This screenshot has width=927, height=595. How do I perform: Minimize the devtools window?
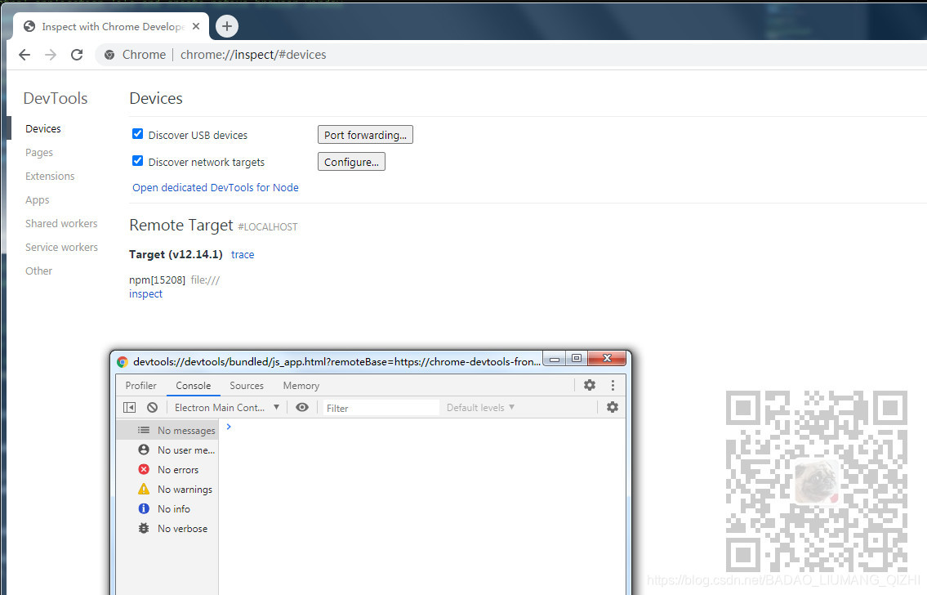pyautogui.click(x=555, y=359)
